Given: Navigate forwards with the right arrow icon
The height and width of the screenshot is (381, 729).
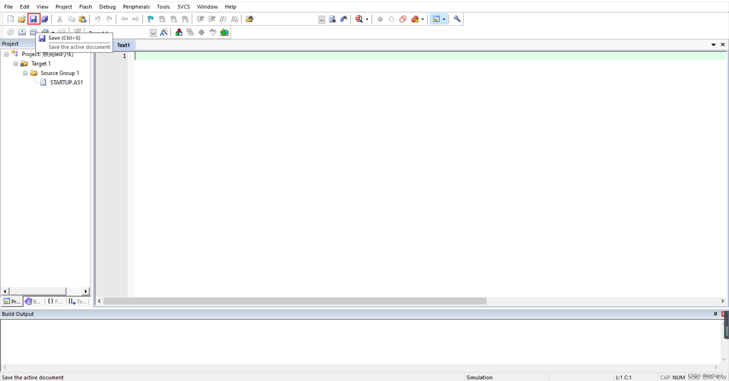Looking at the screenshot, I should [x=136, y=19].
